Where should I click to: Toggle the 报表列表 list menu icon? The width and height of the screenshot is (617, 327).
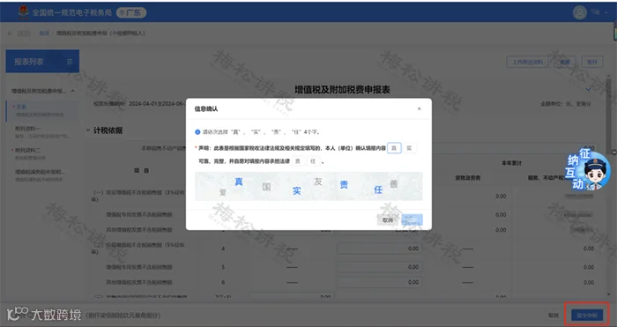(70, 62)
